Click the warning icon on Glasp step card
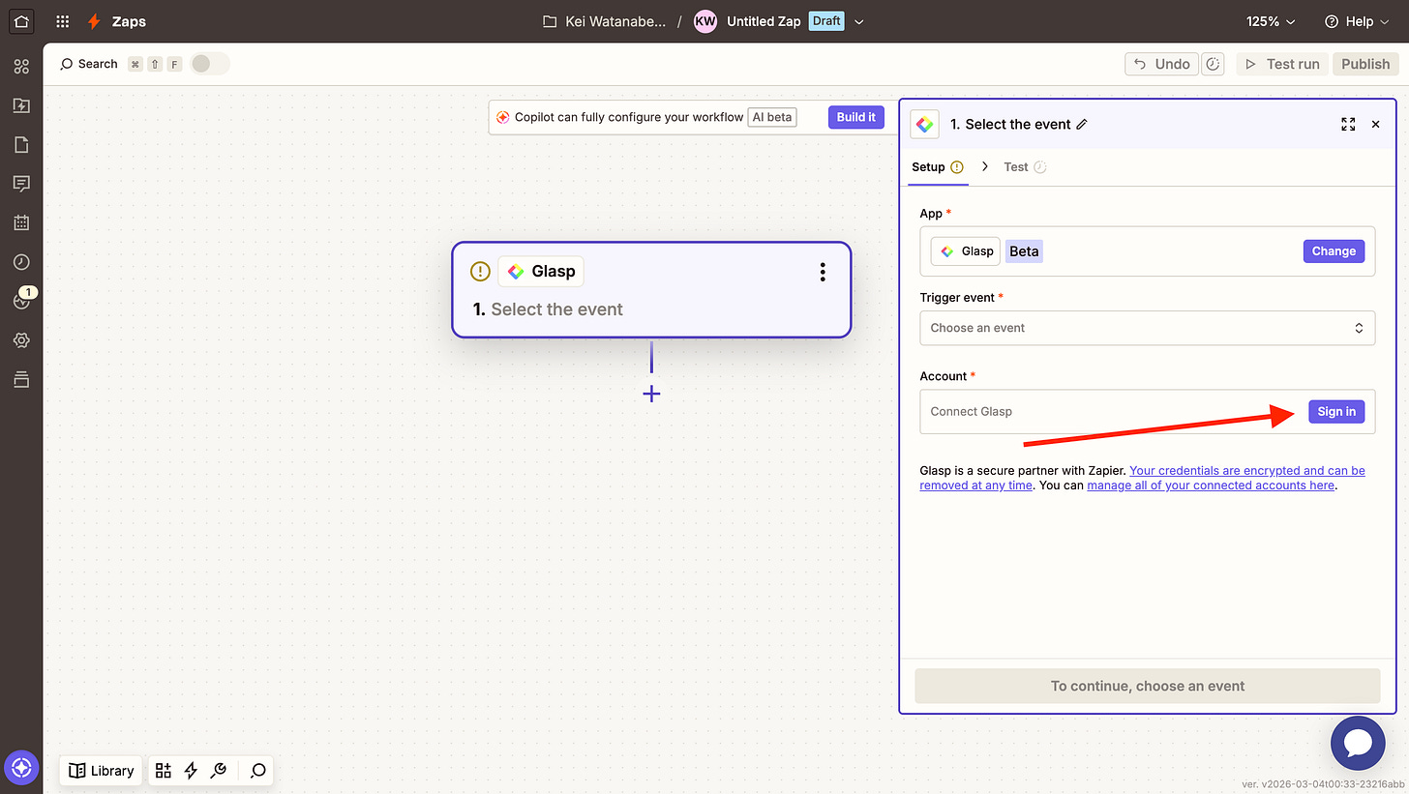The width and height of the screenshot is (1409, 794). (x=480, y=272)
